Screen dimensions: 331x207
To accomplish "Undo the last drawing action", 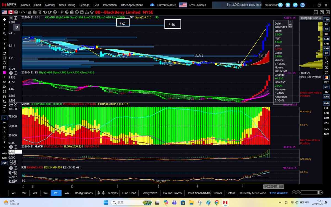I will pos(4,101).
